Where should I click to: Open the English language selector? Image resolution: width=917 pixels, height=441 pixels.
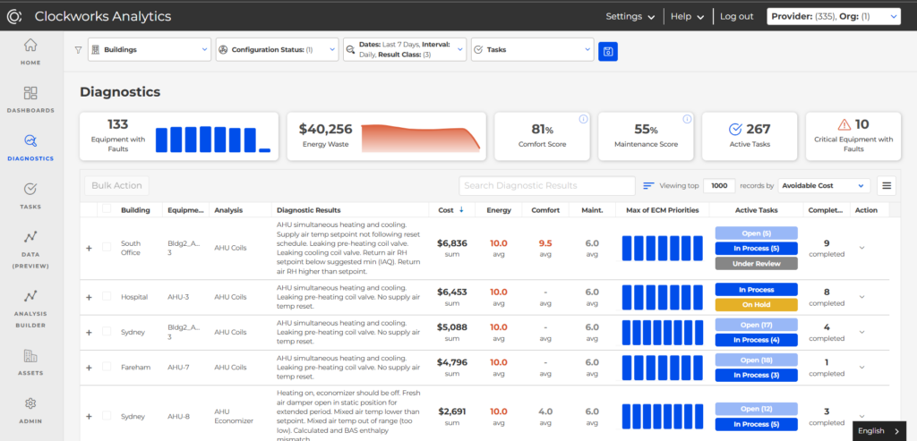coord(879,431)
